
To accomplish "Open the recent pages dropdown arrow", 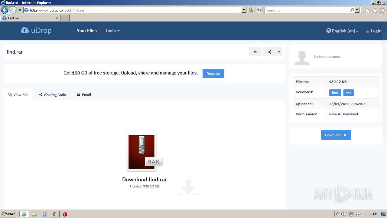I will coord(20,10).
